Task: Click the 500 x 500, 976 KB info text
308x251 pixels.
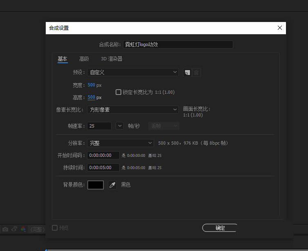Action: pyautogui.click(x=193, y=143)
